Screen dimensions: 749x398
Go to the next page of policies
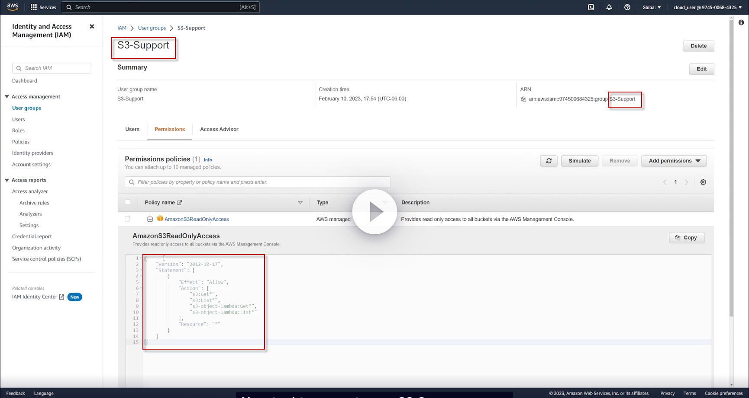686,182
